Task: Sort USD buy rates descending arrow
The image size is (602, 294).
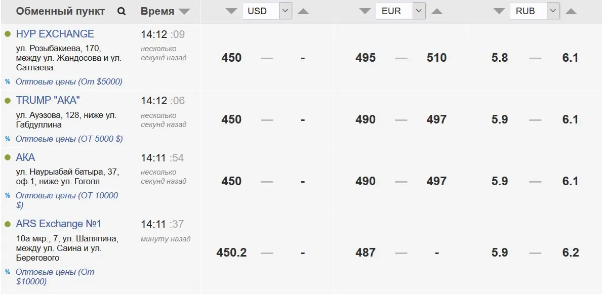Action: pyautogui.click(x=231, y=12)
